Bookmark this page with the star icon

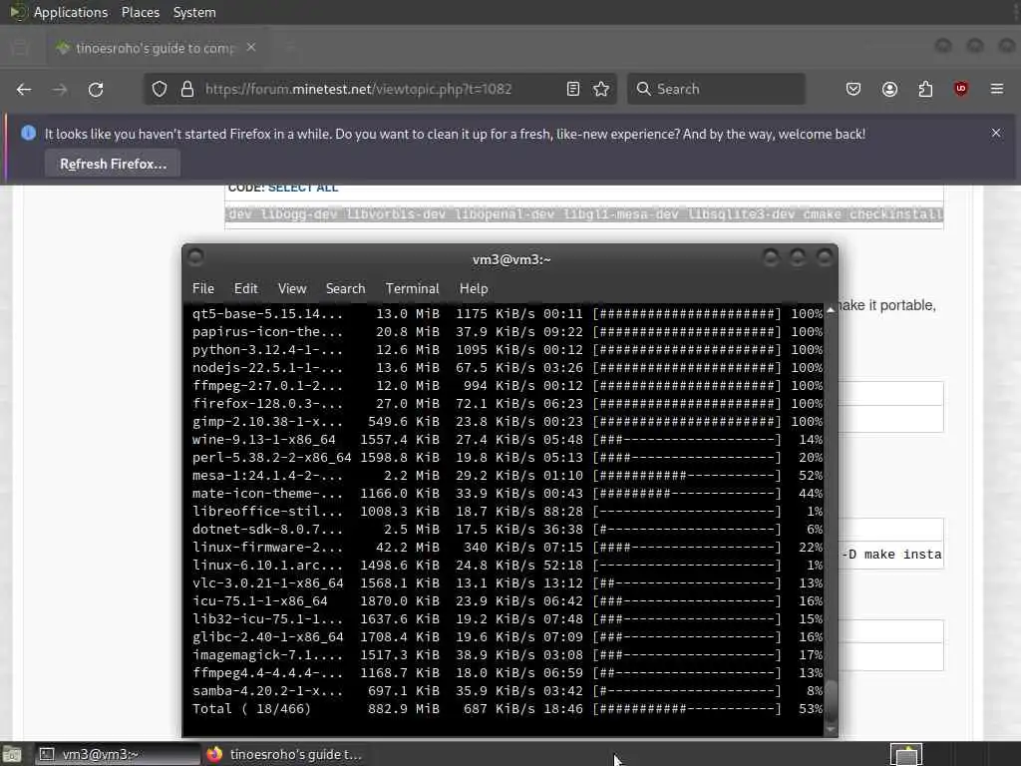click(x=601, y=89)
